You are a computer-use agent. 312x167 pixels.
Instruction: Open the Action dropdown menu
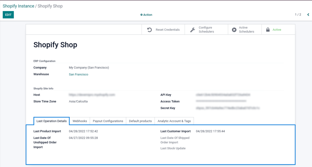[146, 15]
